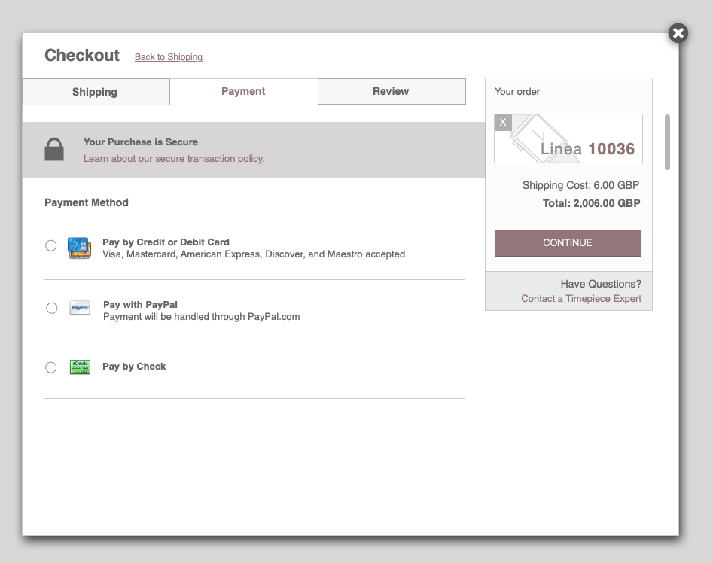Screen dimensions: 713x563
Task: Select Pay by Credit or Debit Card radio
Action: [x=51, y=246]
